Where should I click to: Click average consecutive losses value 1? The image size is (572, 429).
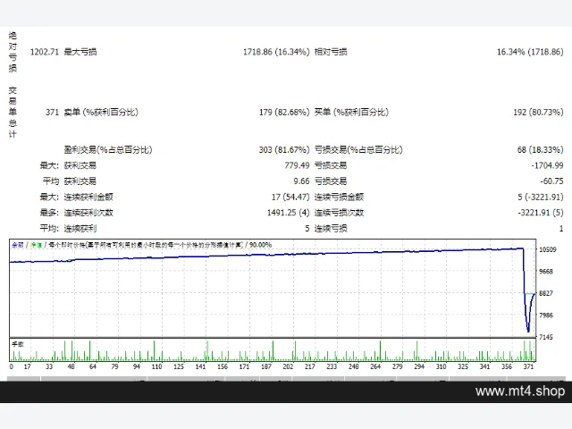[x=561, y=229]
